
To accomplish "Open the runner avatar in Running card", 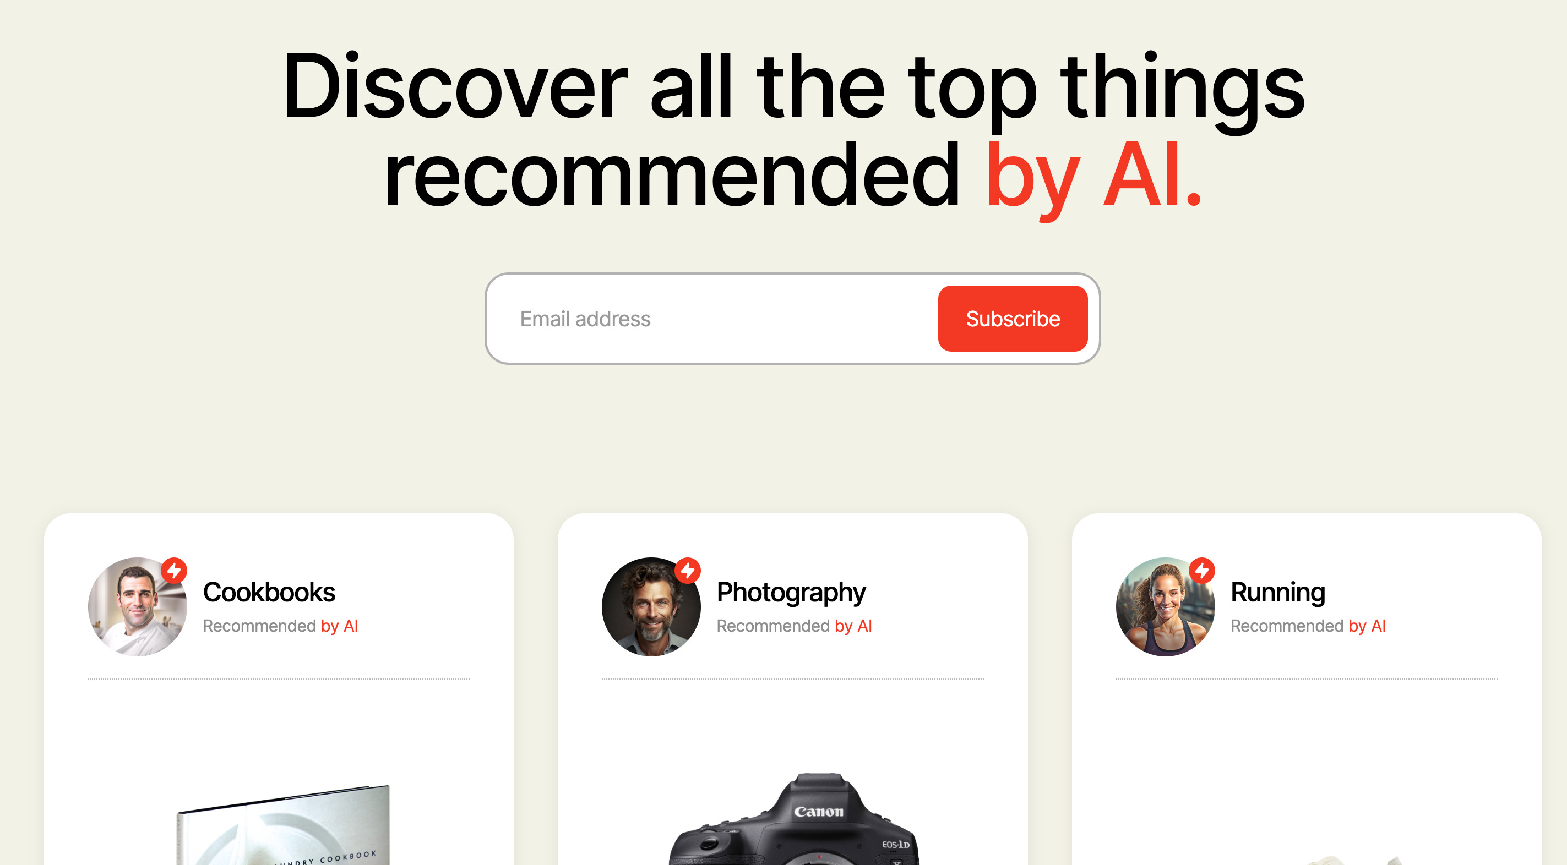I will (x=1165, y=606).
